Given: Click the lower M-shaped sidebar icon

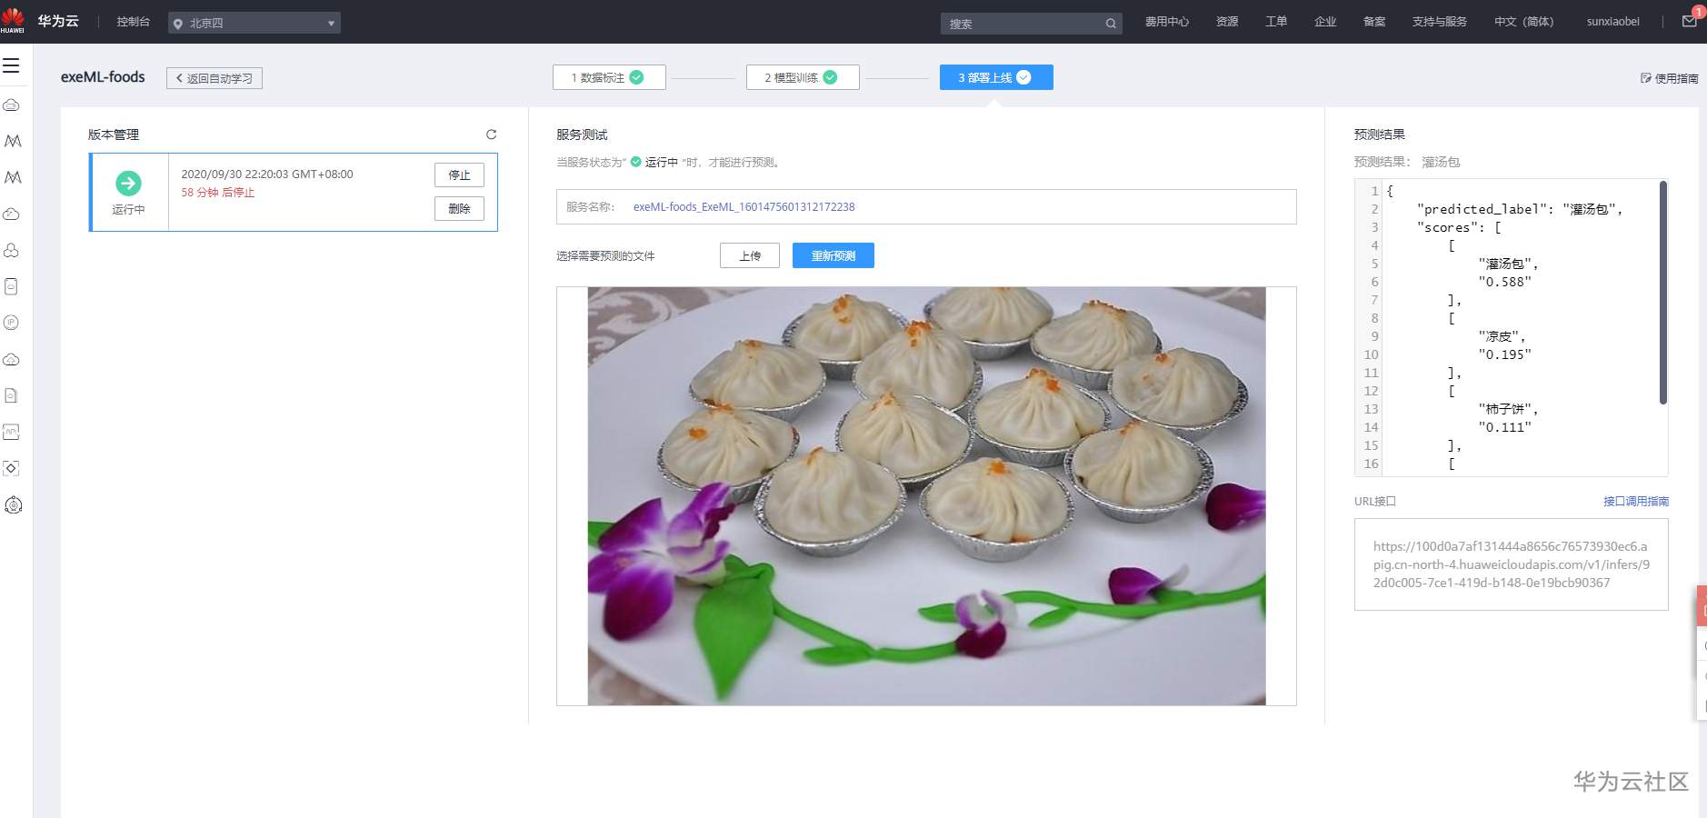Looking at the screenshot, I should click(x=12, y=177).
